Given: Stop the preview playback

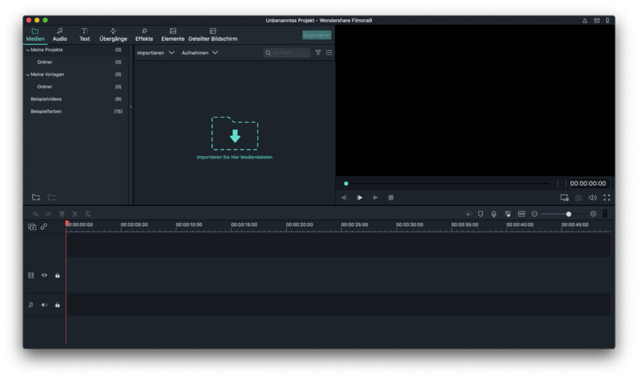Looking at the screenshot, I should (391, 198).
